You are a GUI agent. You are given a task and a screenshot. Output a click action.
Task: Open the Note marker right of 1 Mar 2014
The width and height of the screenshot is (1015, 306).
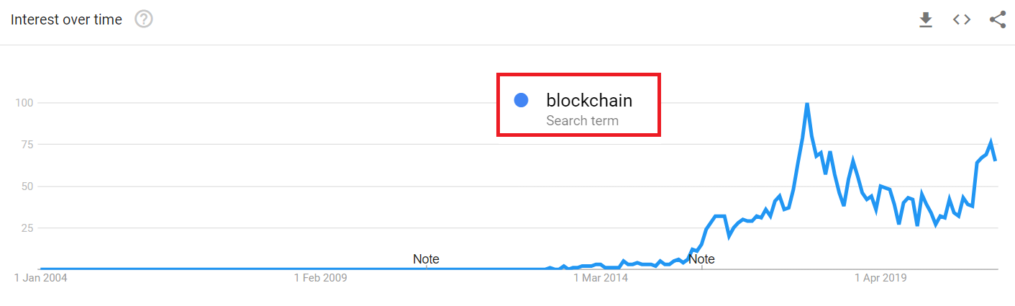(x=701, y=259)
